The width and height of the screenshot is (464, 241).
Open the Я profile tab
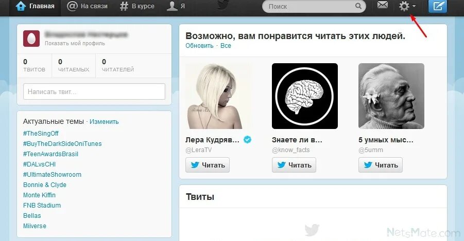coord(176,6)
